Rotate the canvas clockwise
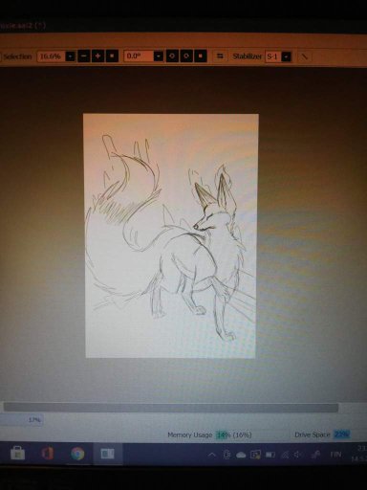This screenshot has width=367, height=490. click(x=186, y=56)
